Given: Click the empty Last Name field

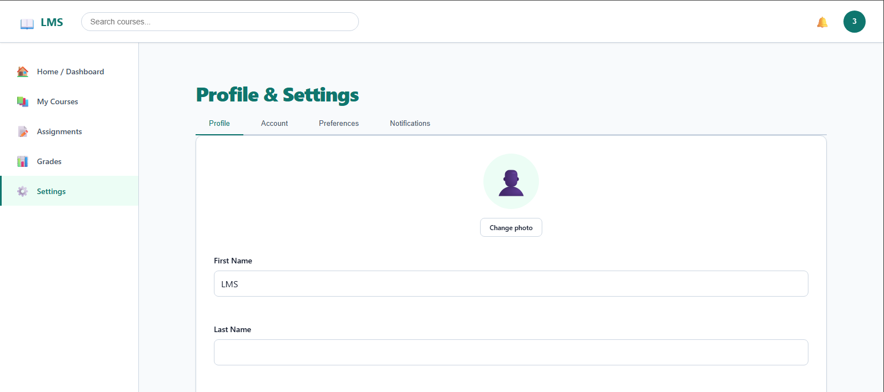Looking at the screenshot, I should (x=511, y=353).
